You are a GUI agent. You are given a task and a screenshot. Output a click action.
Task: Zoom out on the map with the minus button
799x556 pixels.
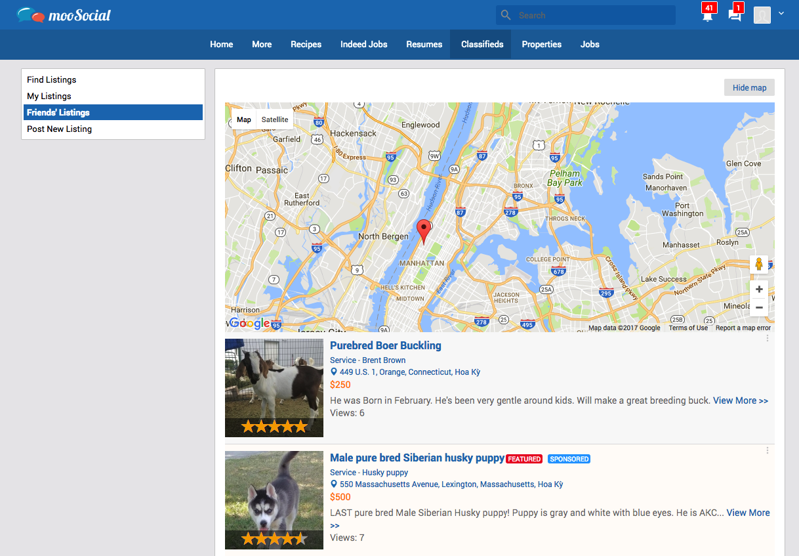pyautogui.click(x=759, y=307)
